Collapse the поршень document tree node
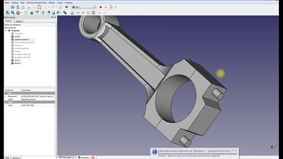 click(6, 30)
